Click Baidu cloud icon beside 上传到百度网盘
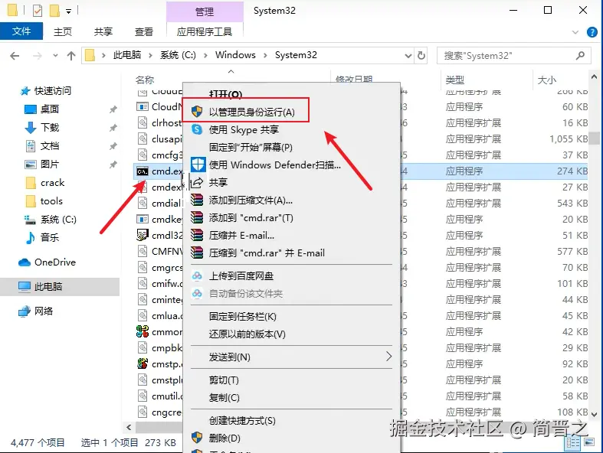Screen dimensions: 603x453 click(197, 275)
